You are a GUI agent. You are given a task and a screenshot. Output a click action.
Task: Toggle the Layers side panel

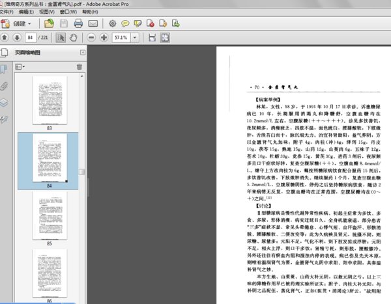4,102
